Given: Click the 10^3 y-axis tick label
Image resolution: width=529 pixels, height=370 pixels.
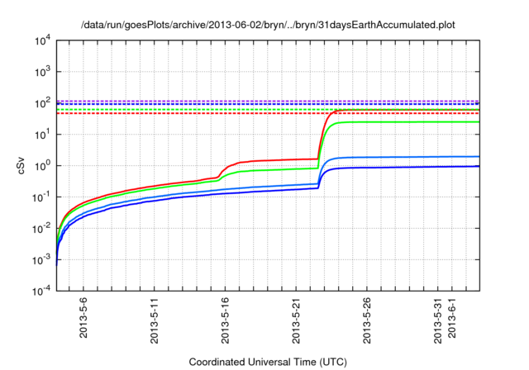Looking at the screenshot, I should coord(41,72).
